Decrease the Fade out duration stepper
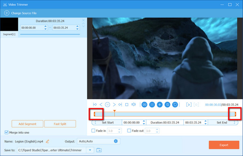The height and width of the screenshot is (156, 243). (157, 132)
